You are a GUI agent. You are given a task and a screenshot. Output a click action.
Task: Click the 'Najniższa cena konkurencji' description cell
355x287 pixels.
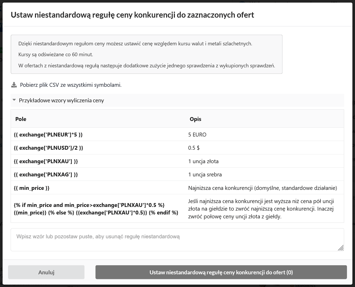coord(262,188)
